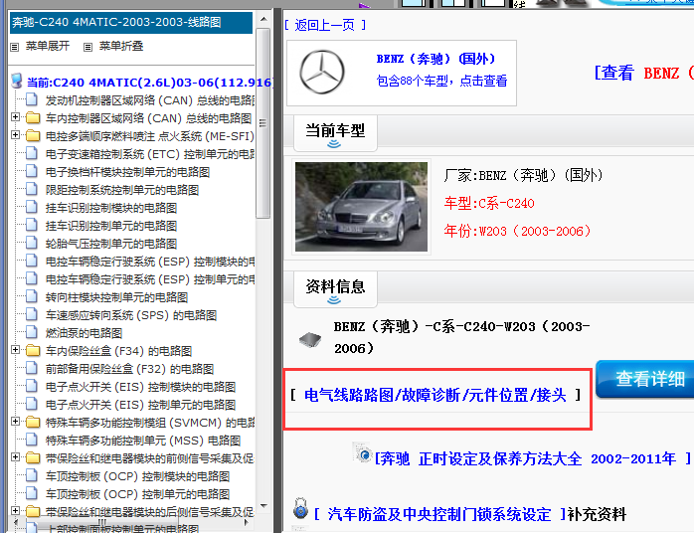The width and height of the screenshot is (694, 533).
Task: Click the grey device icon beside BENZ（奔驰）-C系-C240-W203
Action: [x=310, y=339]
